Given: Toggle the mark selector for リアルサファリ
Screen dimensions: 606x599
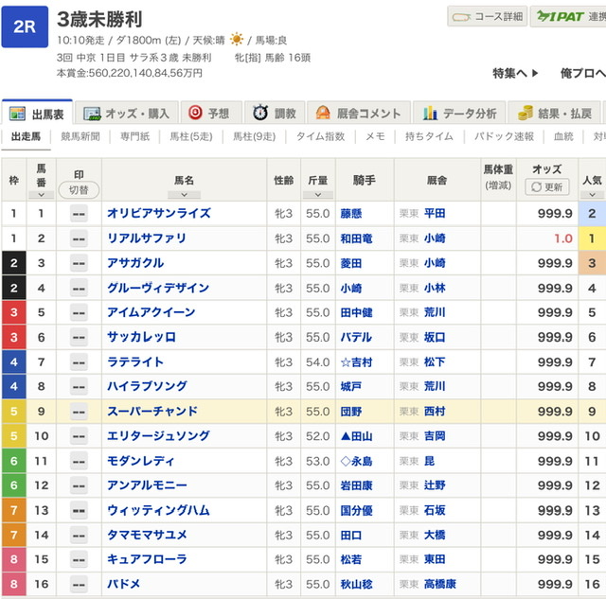Looking at the screenshot, I should (x=79, y=238).
